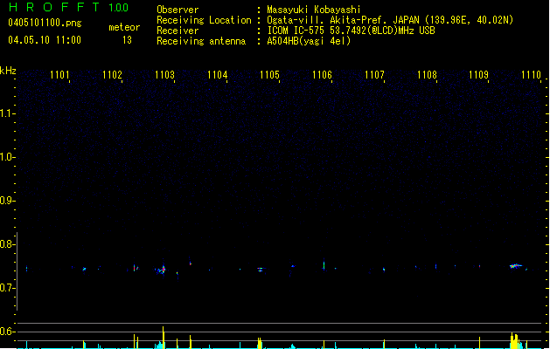Click time marker 1105

tap(269, 75)
